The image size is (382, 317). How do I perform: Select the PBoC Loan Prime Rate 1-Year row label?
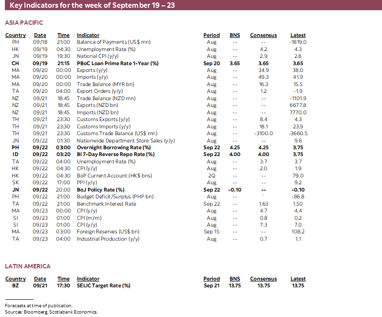117,63
